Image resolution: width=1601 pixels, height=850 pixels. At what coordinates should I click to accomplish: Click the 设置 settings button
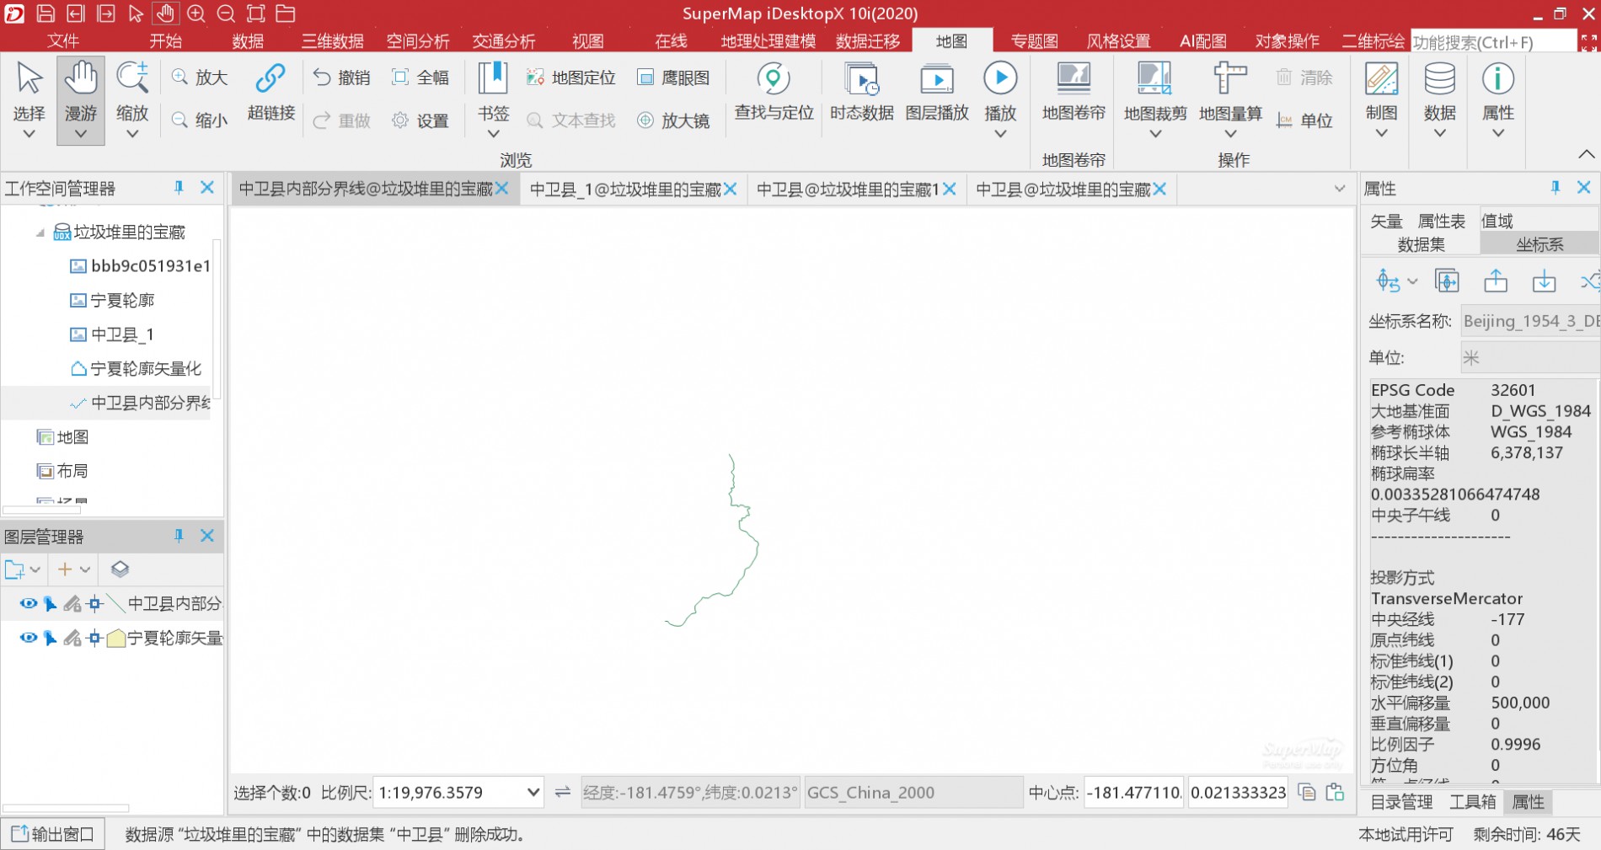pos(420,120)
